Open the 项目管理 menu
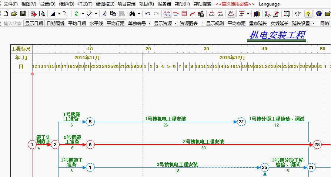Image resolution: width=331 pixels, height=177 pixels. pyautogui.click(x=127, y=4)
